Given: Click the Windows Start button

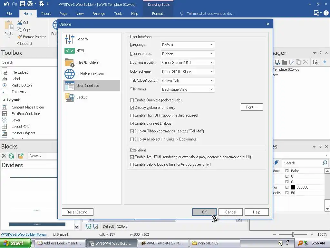Looking at the screenshot, I should [15, 243].
